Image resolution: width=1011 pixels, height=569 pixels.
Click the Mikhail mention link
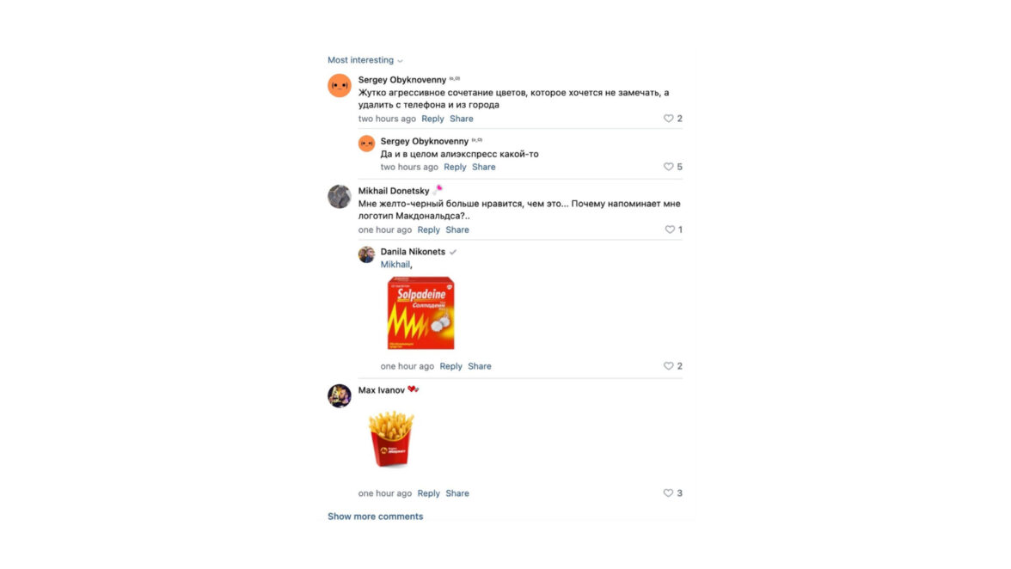pos(395,264)
